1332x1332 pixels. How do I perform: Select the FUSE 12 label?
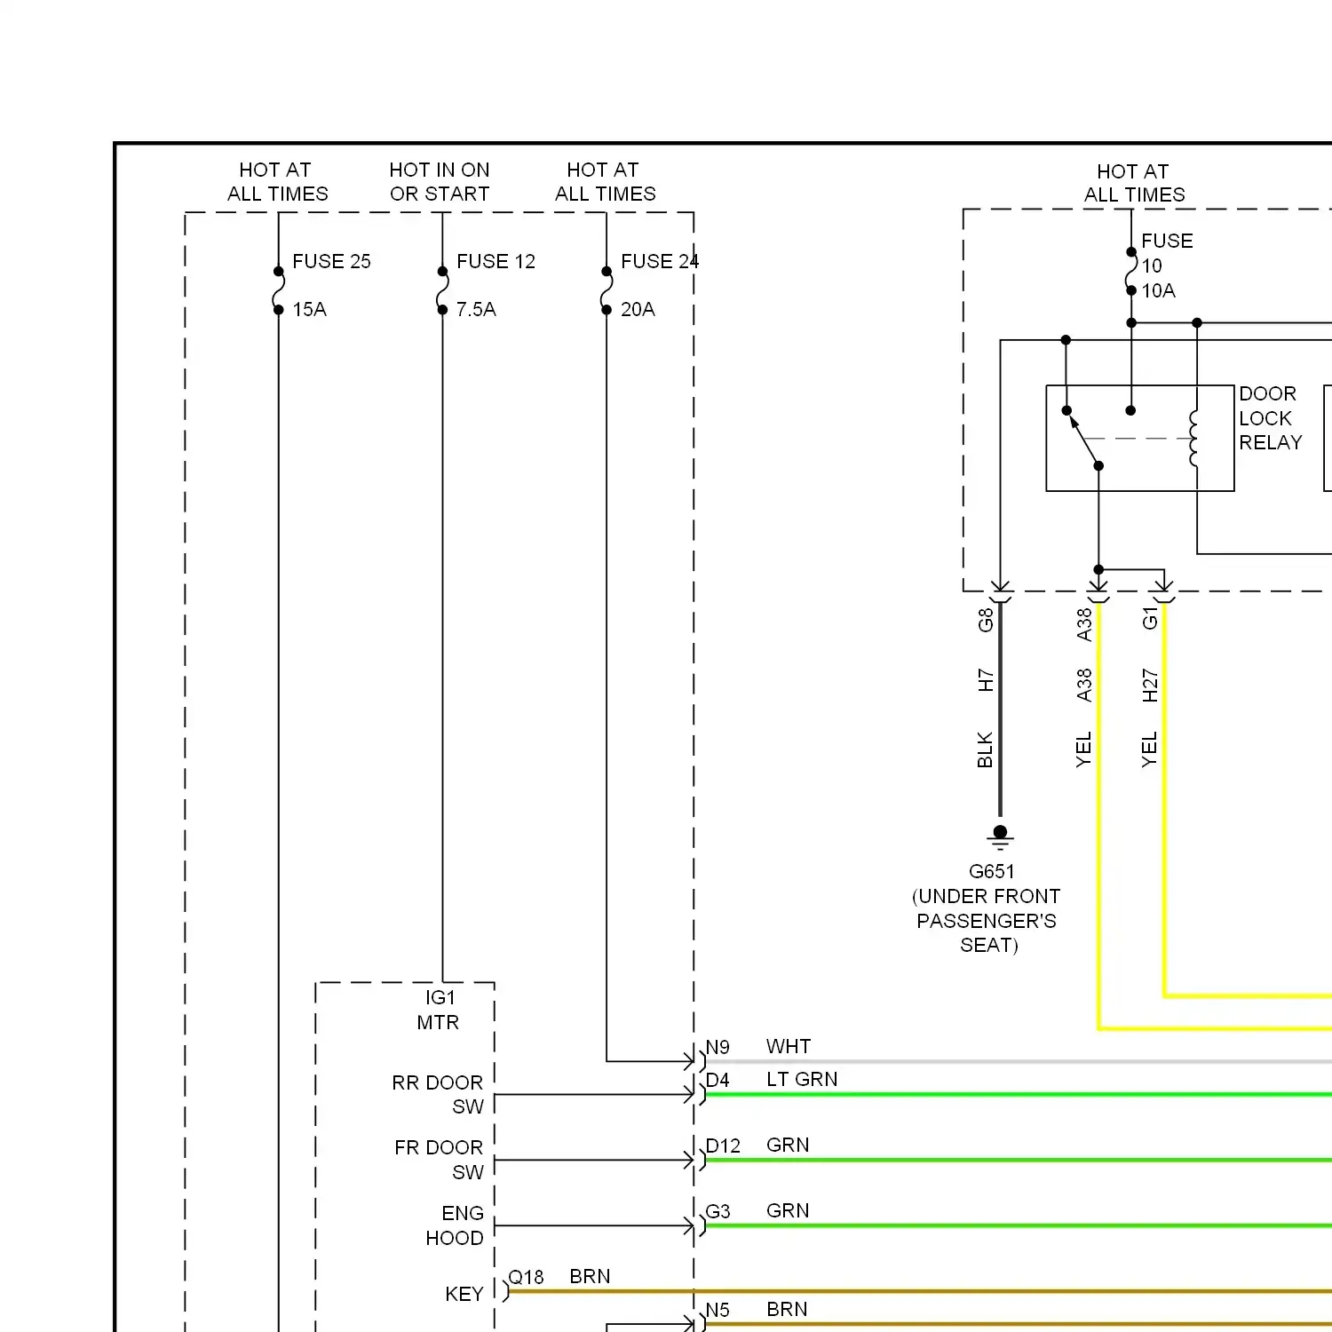[496, 261]
